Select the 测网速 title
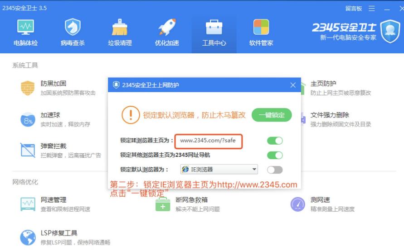This screenshot has width=404, height=250. click(x=320, y=200)
